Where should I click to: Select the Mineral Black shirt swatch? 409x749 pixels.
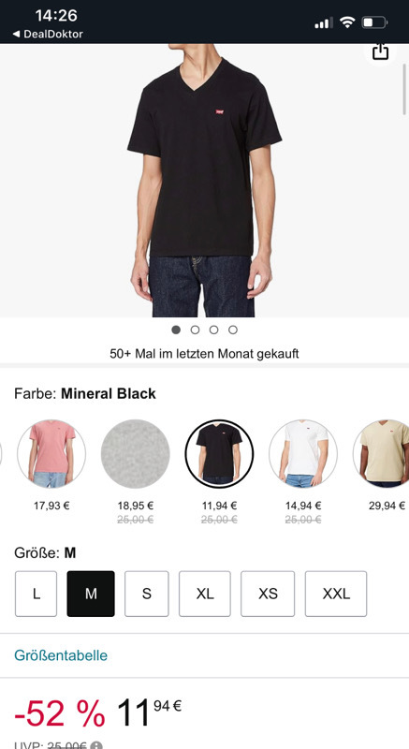click(x=220, y=454)
